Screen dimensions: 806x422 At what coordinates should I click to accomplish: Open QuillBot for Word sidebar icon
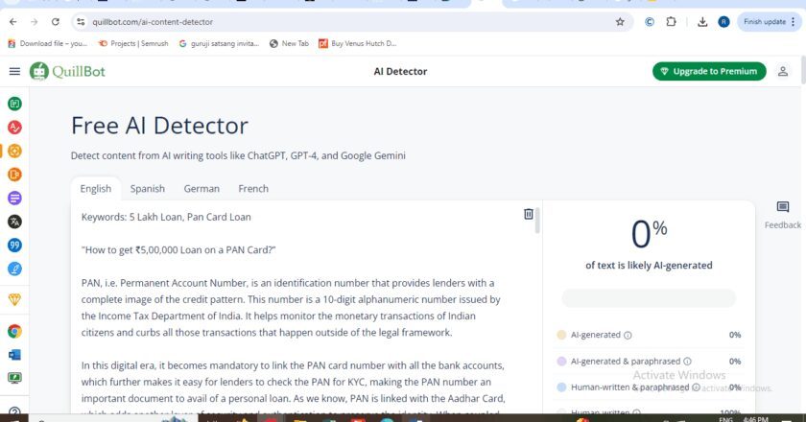[14, 355]
